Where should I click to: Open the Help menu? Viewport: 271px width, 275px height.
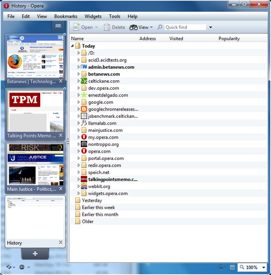132,16
